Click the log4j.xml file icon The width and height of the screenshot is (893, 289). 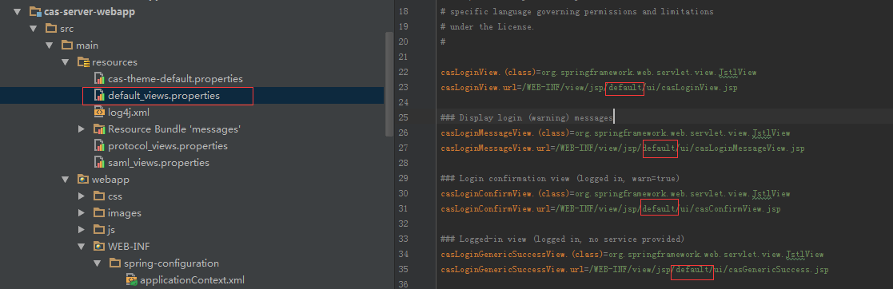[x=99, y=112]
